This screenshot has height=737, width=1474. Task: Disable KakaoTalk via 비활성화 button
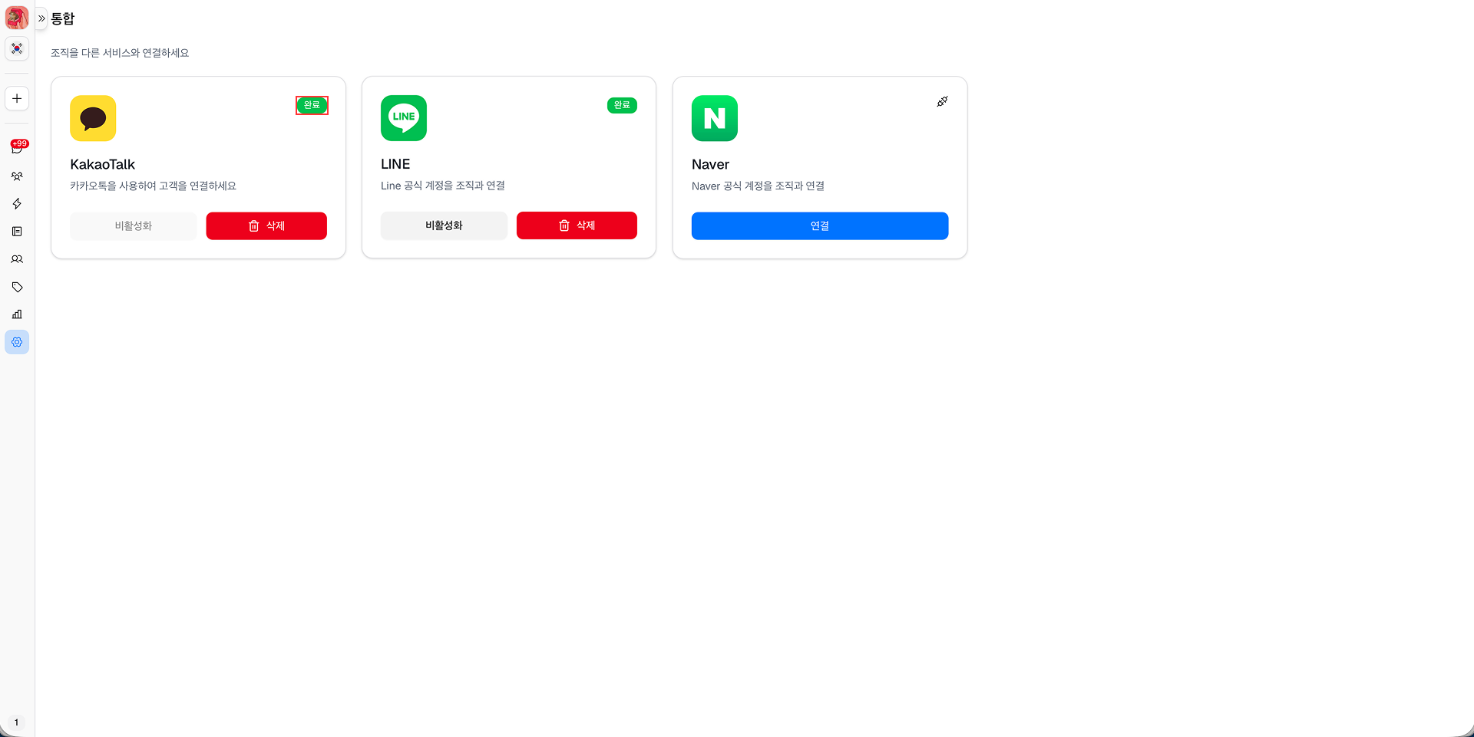(133, 225)
